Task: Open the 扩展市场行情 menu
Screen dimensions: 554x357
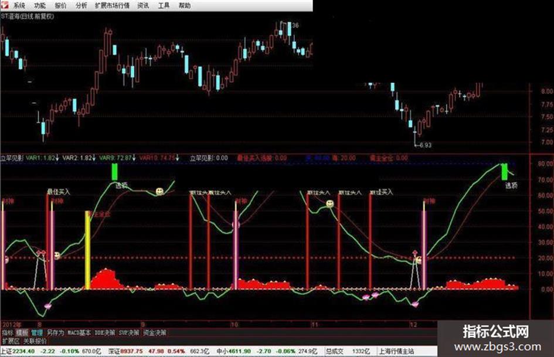Action: [113, 6]
